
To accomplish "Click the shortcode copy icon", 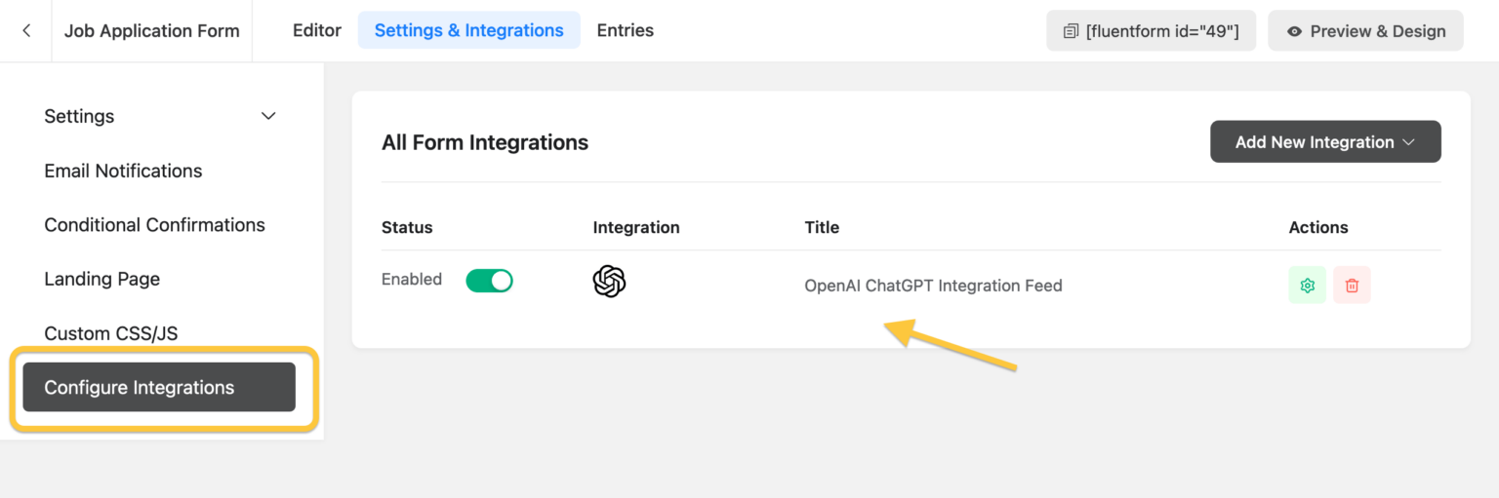I will [1071, 31].
